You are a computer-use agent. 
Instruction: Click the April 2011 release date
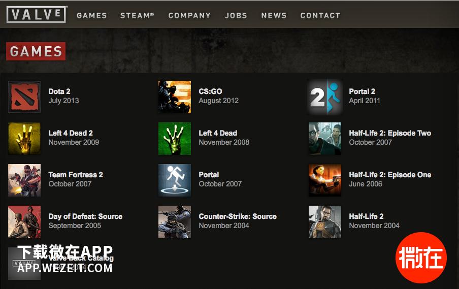click(365, 101)
